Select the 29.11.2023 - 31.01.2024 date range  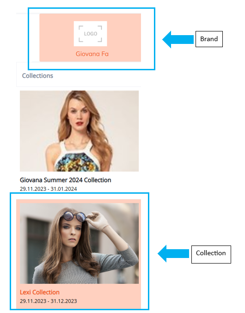pos(48,189)
